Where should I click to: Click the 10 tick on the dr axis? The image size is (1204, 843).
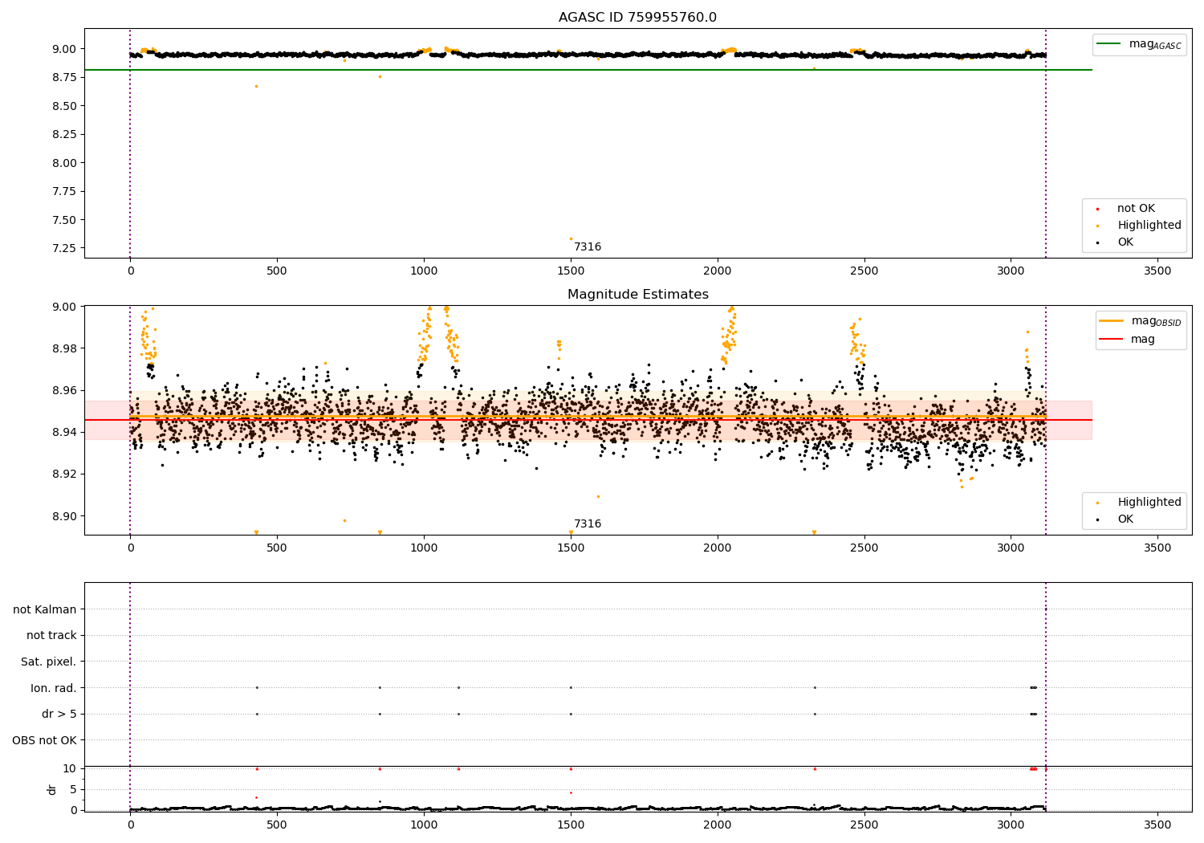[x=70, y=768]
